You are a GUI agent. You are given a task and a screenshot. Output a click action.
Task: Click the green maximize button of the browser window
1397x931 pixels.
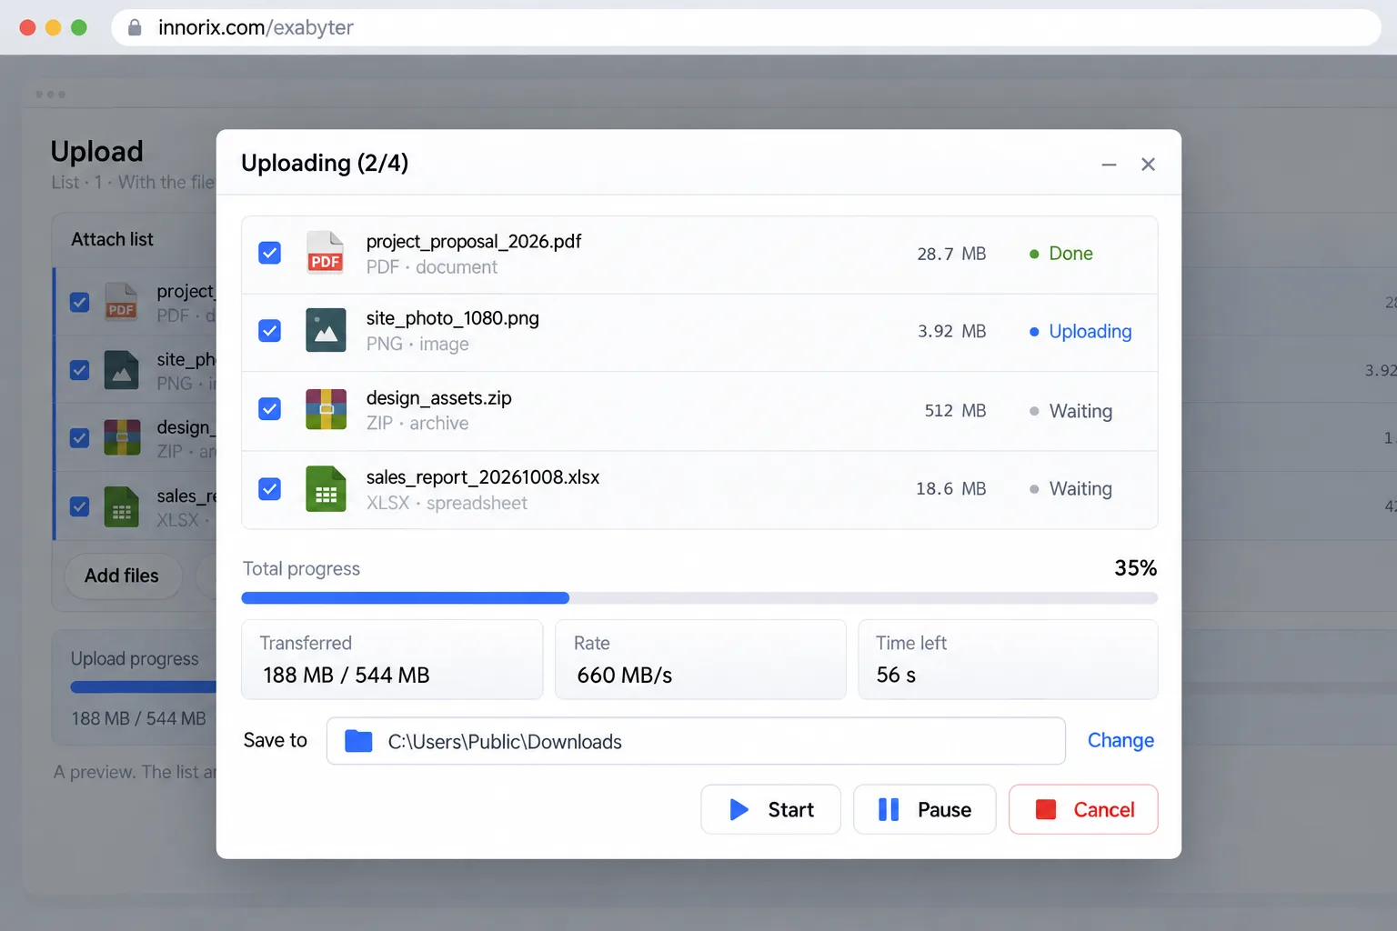click(79, 27)
